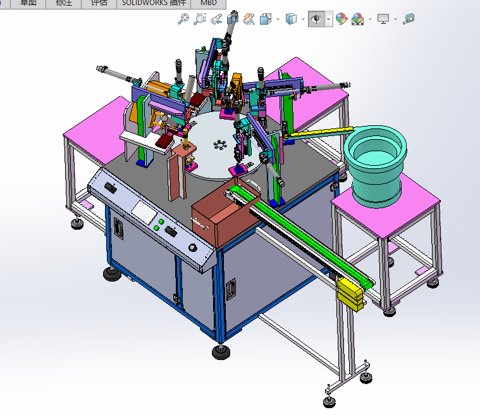Switch to the MBD tab

(x=209, y=3)
